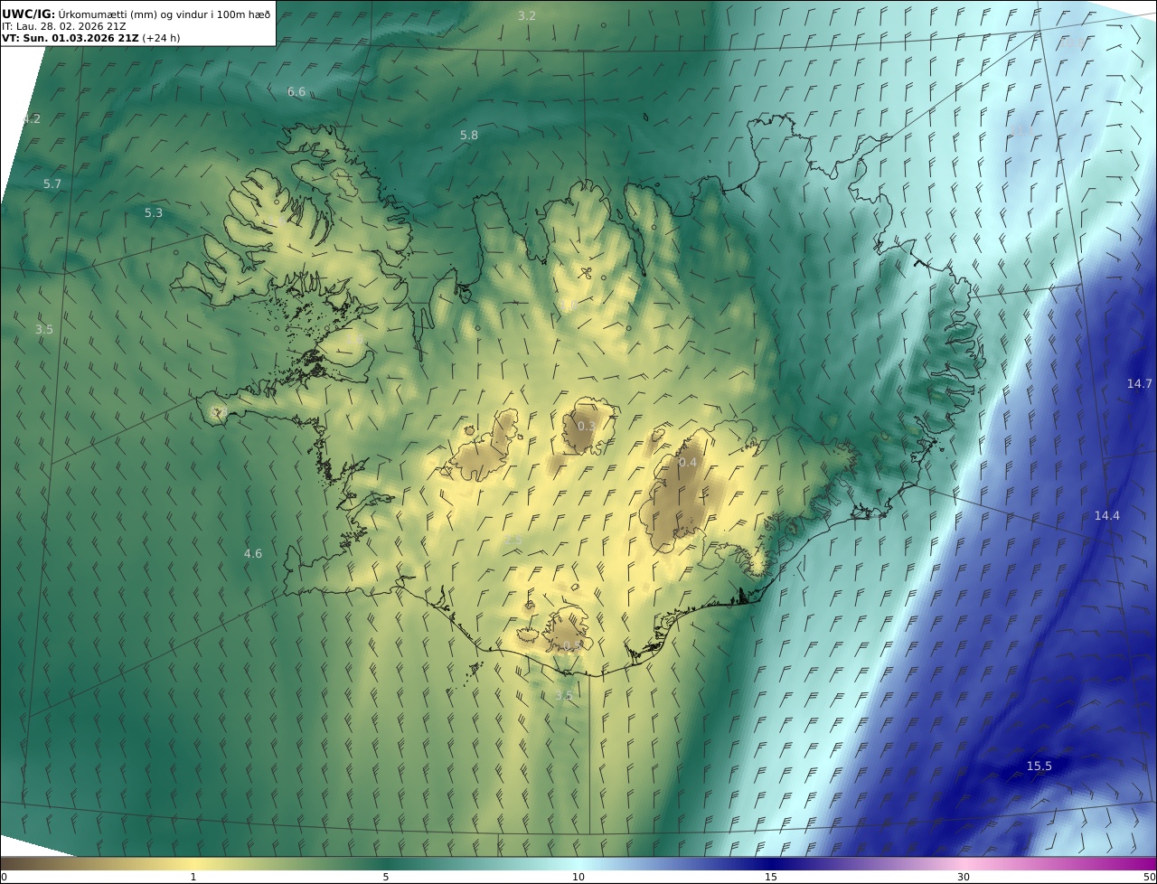Image resolution: width=1157 pixels, height=884 pixels.
Task: Click the 0.3 value on the glacier
Action: (x=587, y=427)
